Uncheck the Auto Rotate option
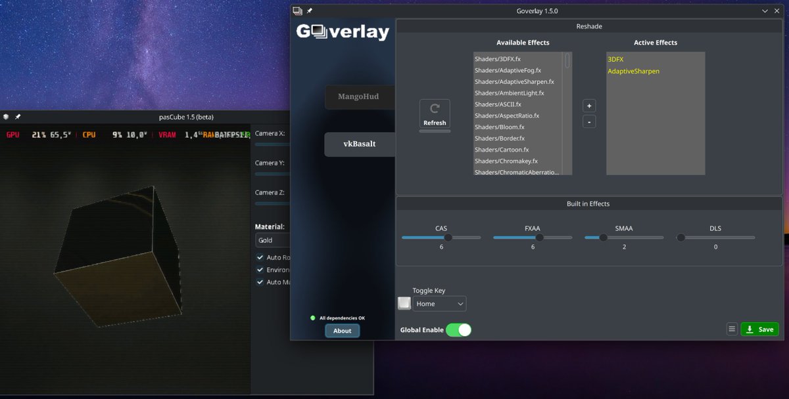Viewport: 789px width, 399px height. click(260, 257)
